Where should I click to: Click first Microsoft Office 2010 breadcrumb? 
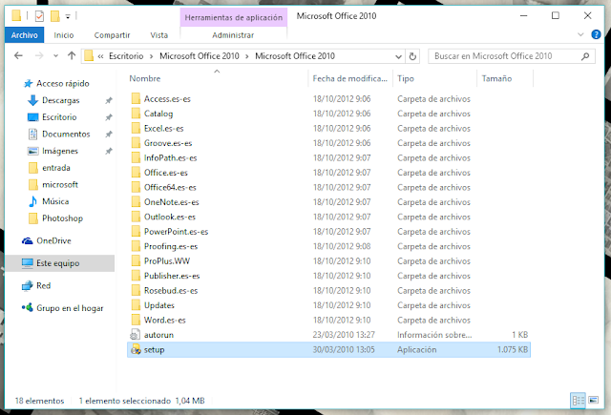(200, 56)
